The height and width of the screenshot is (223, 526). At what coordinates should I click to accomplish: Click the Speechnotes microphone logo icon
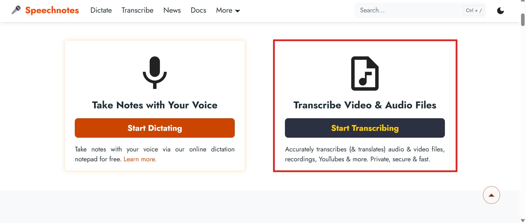[16, 10]
